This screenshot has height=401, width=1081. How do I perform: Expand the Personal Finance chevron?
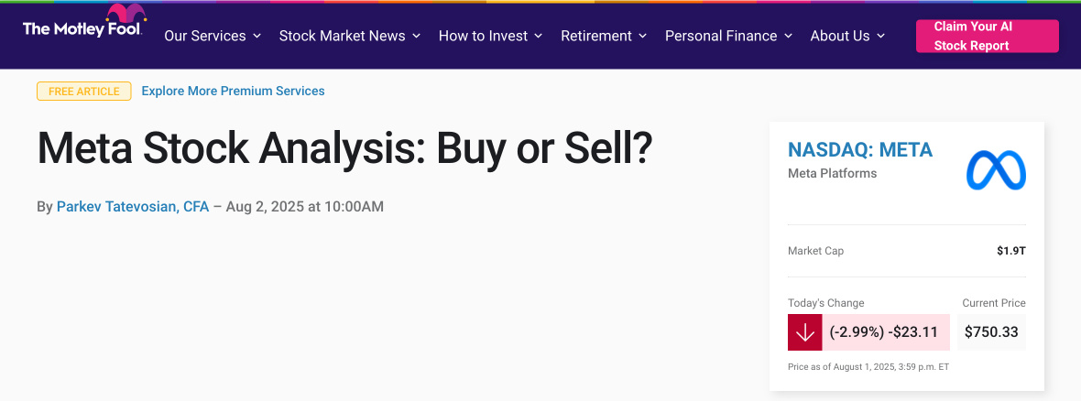pos(788,36)
